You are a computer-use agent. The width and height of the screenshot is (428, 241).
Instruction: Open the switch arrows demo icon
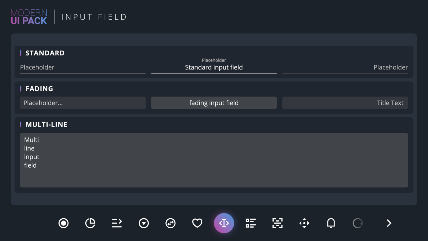coord(171,223)
